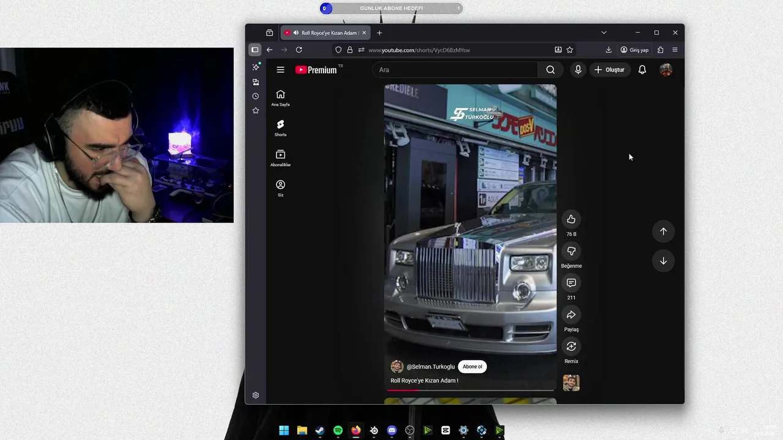Select the Roll Royce'ye Kızan Adam tab
The width and height of the screenshot is (783, 440).
pos(325,32)
